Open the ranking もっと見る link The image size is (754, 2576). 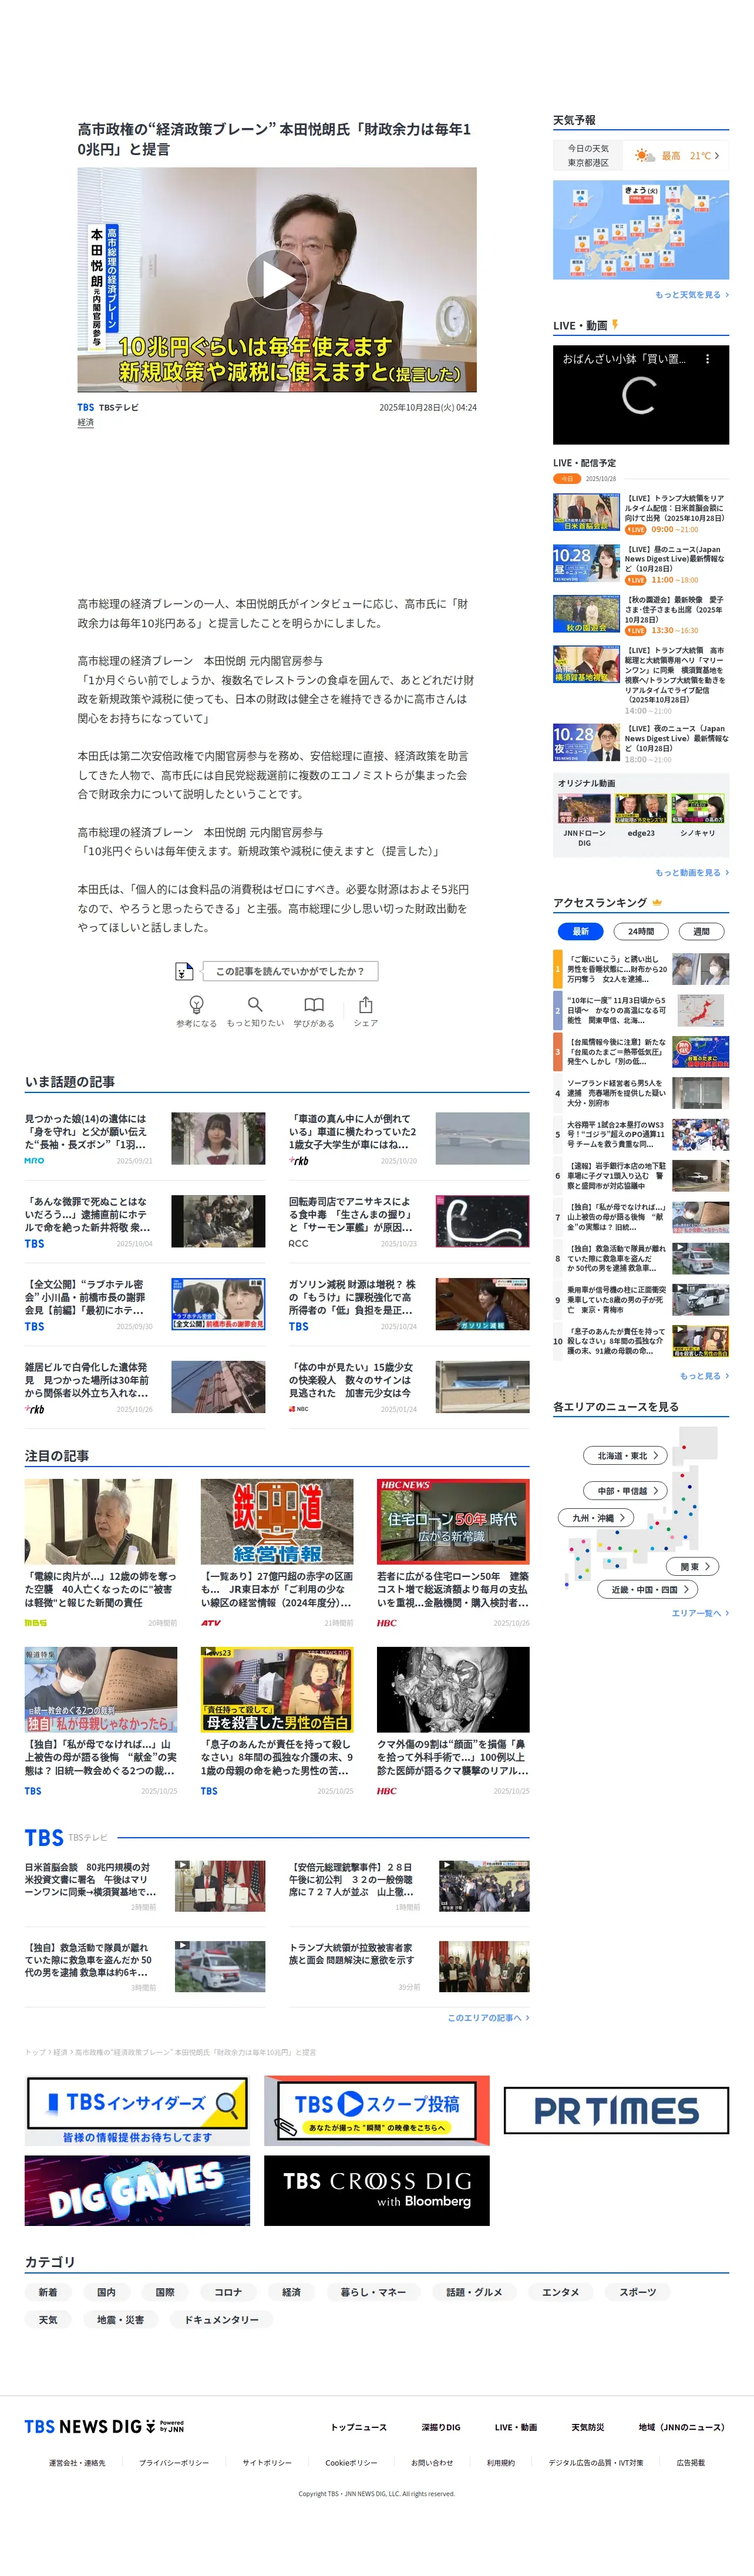point(704,1376)
